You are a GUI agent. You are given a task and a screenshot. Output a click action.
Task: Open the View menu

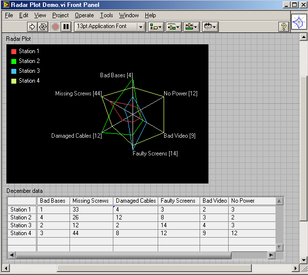[x=40, y=15]
